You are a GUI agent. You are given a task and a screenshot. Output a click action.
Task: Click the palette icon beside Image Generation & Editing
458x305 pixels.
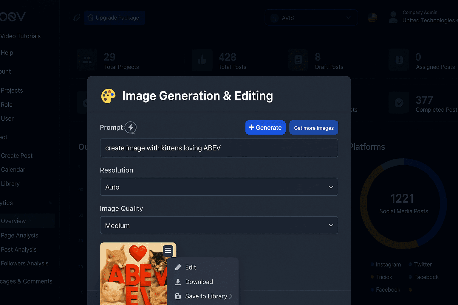[108, 96]
